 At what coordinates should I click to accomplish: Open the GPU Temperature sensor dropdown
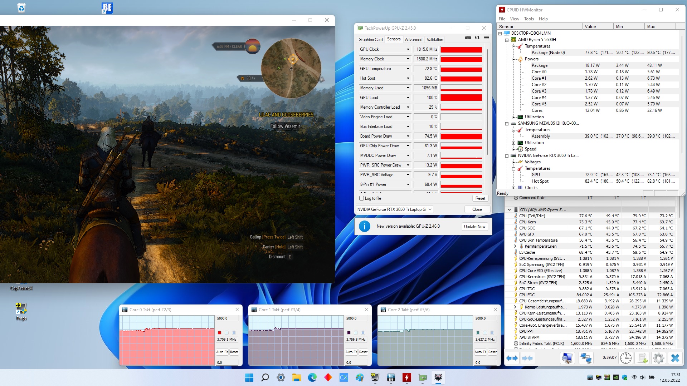click(408, 69)
